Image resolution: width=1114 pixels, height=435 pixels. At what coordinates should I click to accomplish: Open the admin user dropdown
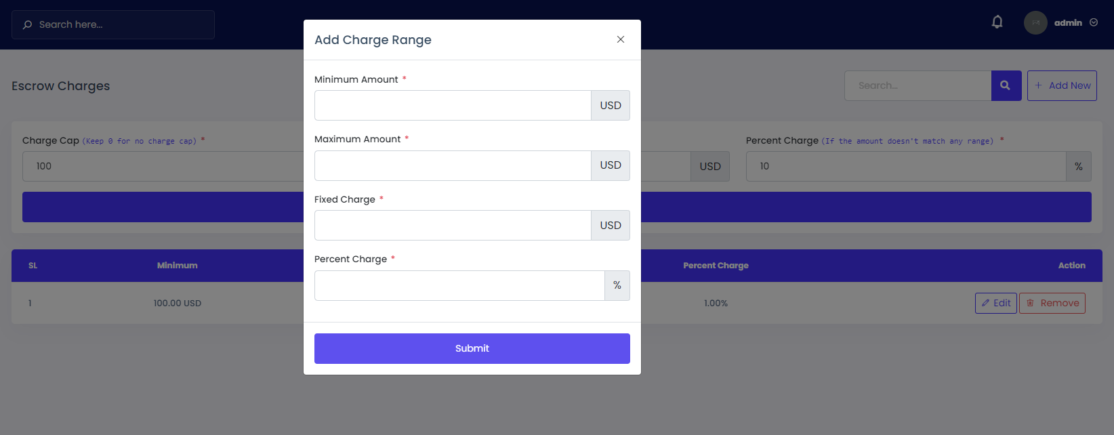[1075, 23]
